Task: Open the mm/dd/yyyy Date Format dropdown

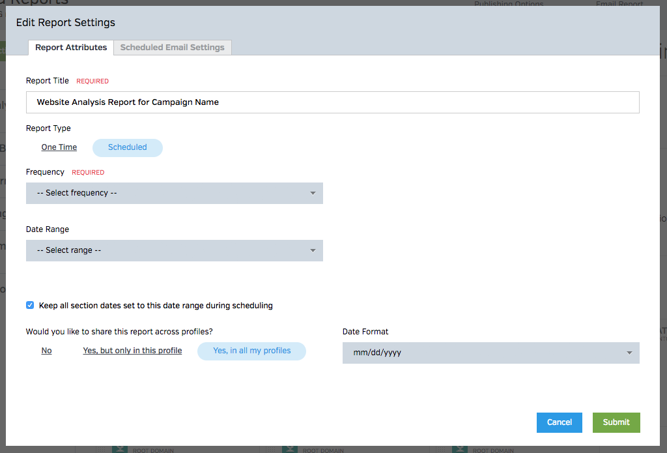Action: point(490,353)
